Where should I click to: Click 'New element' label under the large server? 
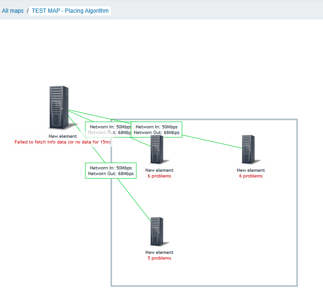(63, 136)
